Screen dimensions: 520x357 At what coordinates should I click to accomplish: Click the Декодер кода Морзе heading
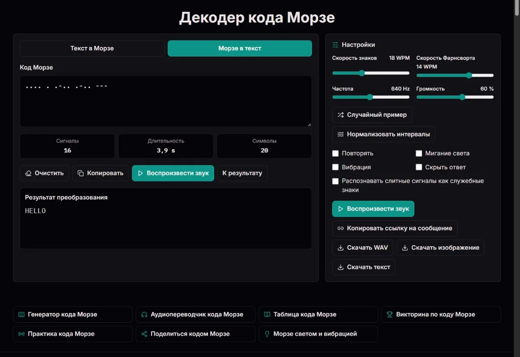click(x=257, y=18)
